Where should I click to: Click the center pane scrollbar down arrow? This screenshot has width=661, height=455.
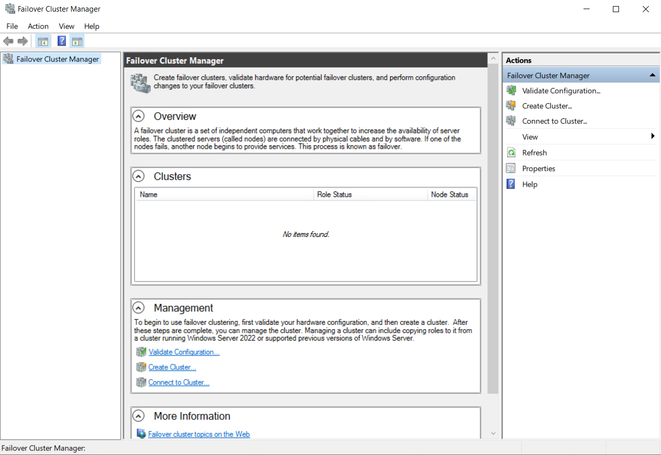[493, 433]
